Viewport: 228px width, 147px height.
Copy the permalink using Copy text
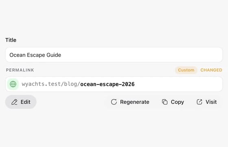178,102
